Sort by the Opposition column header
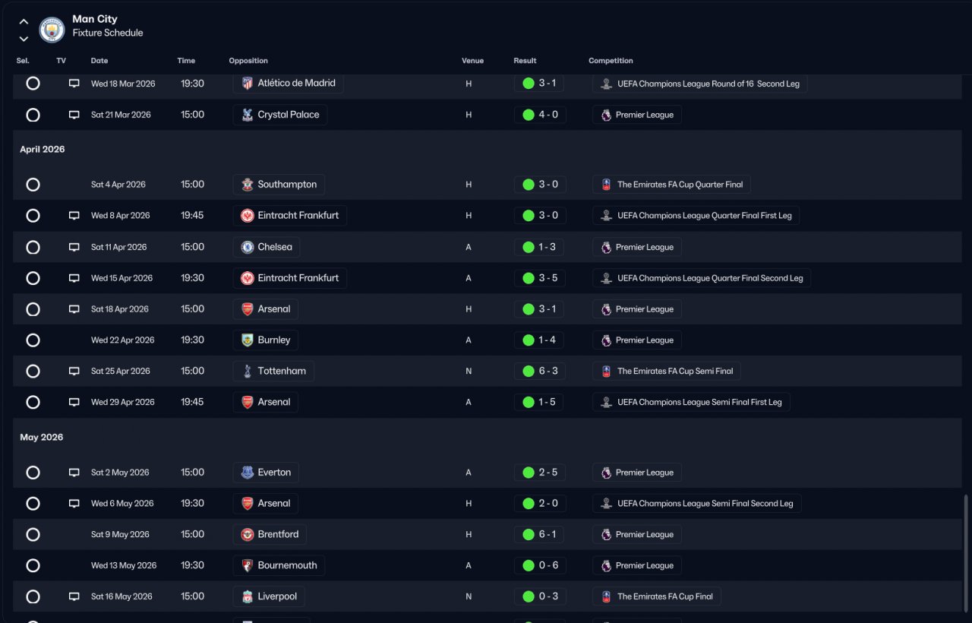This screenshot has height=623, width=972. click(x=248, y=61)
